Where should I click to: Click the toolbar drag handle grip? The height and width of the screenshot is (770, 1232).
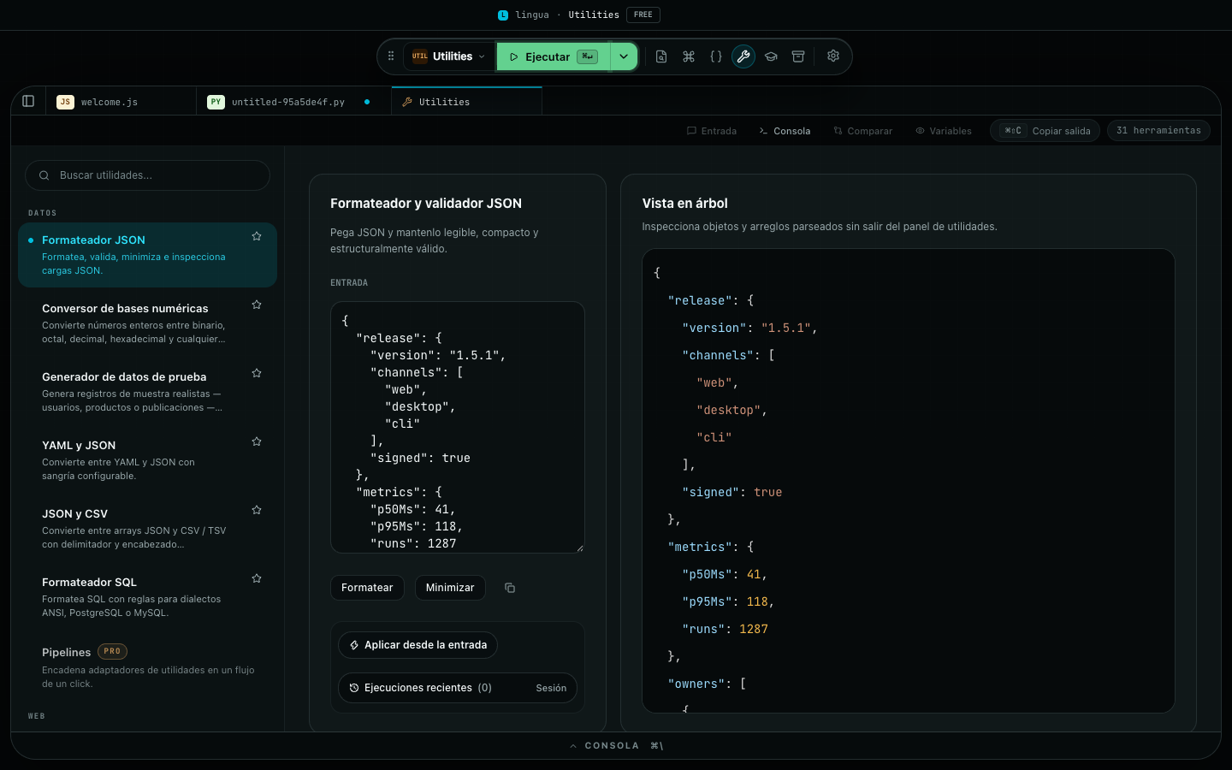(x=391, y=56)
